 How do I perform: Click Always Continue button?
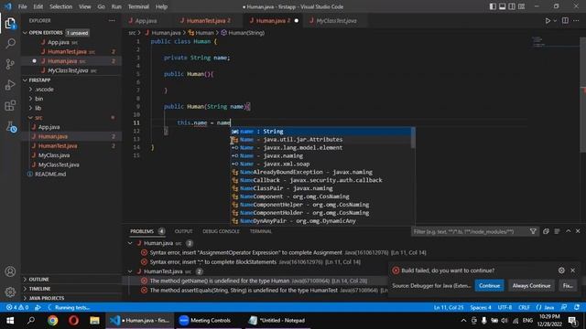531,286
